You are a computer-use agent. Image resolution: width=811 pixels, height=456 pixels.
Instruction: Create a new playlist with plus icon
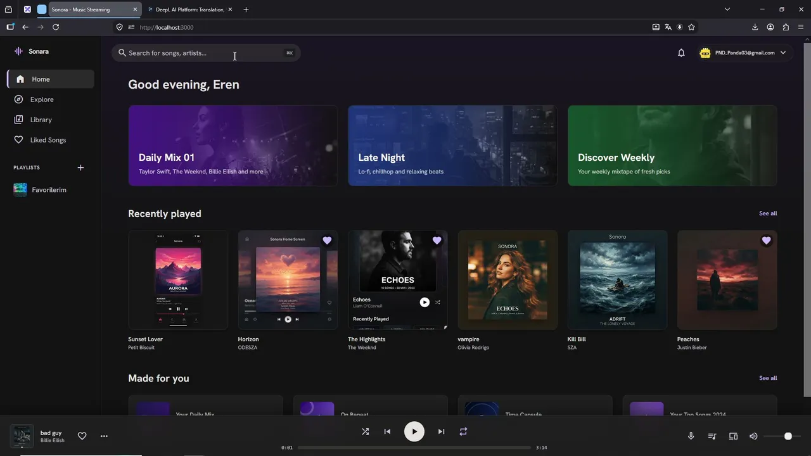pos(80,168)
